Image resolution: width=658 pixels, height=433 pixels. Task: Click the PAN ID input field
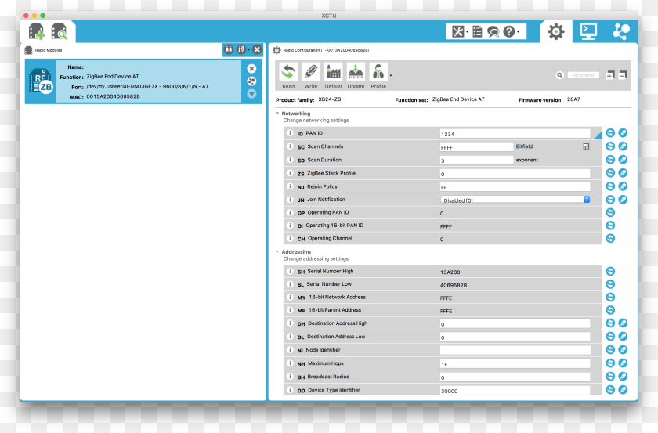(x=515, y=134)
